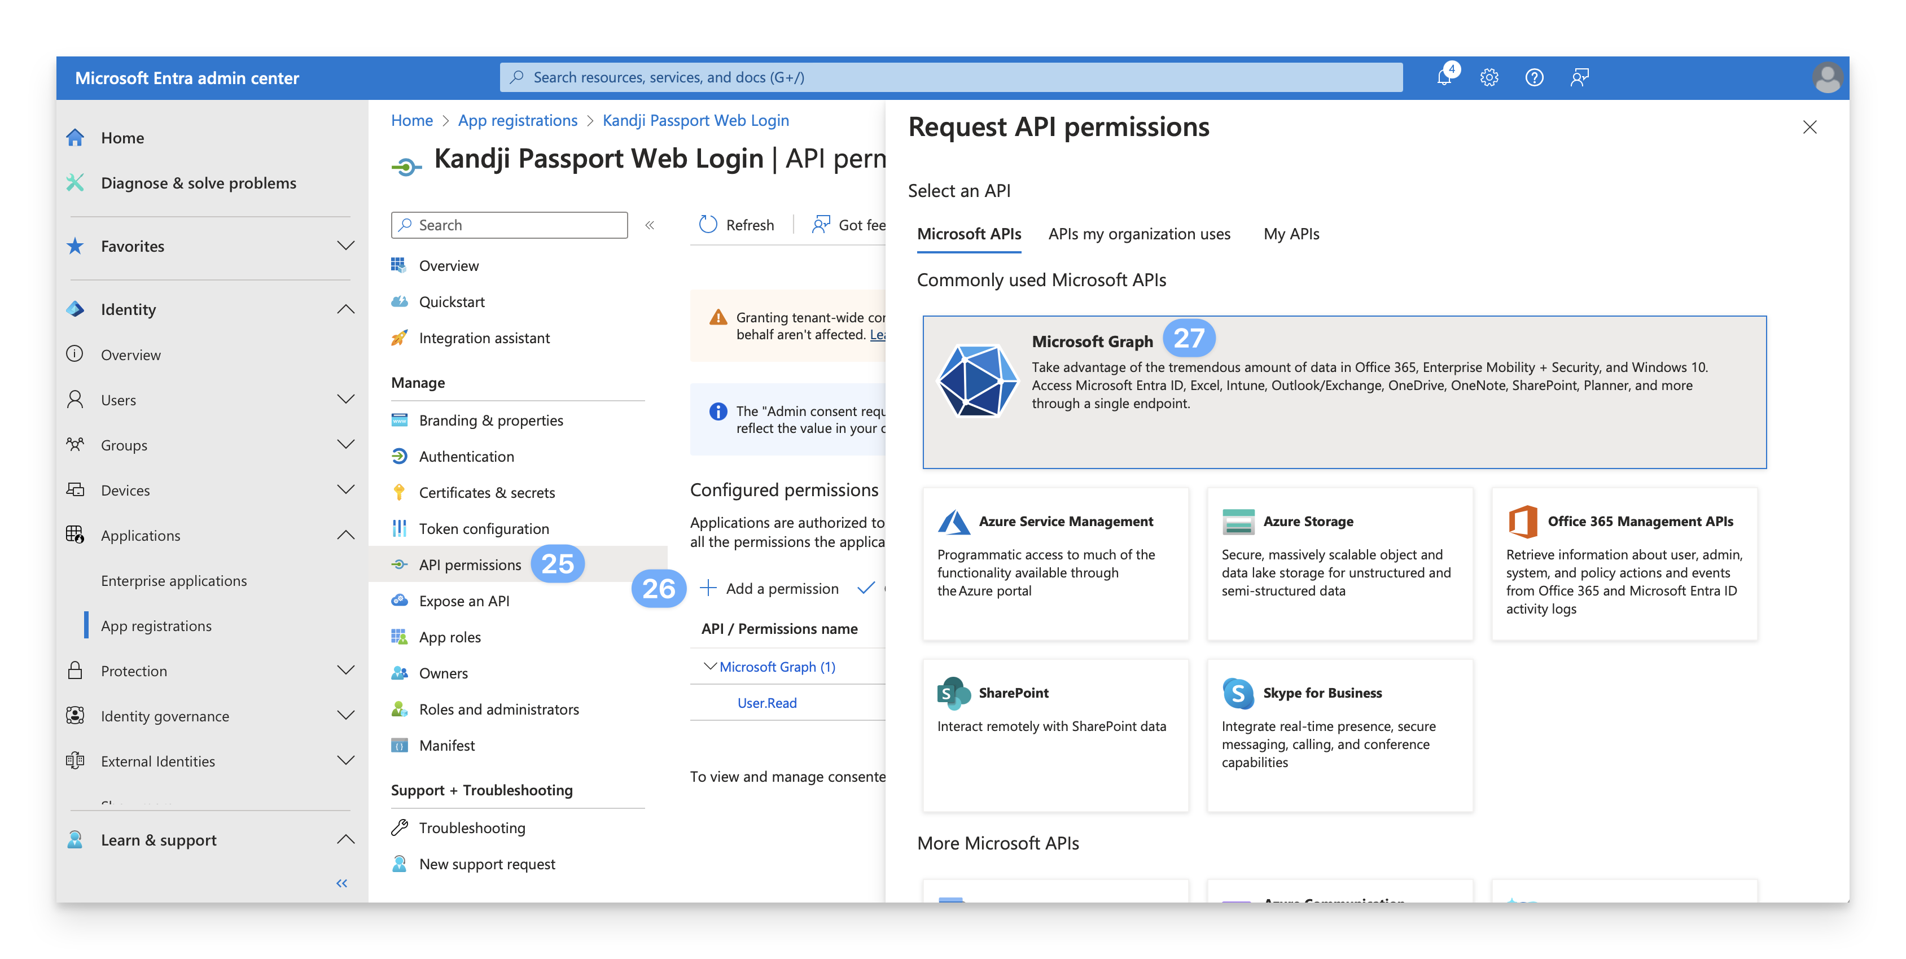Open the notifications bell icon

click(x=1444, y=78)
